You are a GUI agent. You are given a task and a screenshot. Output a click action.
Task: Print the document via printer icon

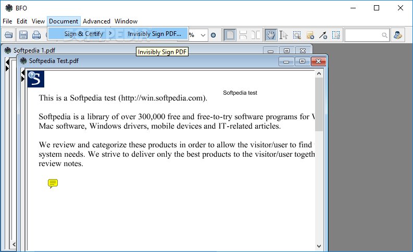coord(36,35)
